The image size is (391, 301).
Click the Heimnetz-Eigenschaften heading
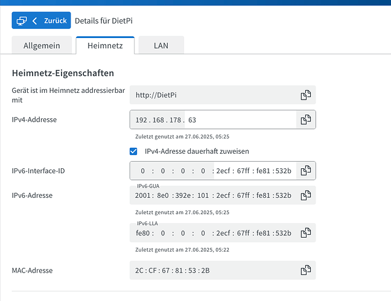click(x=63, y=73)
